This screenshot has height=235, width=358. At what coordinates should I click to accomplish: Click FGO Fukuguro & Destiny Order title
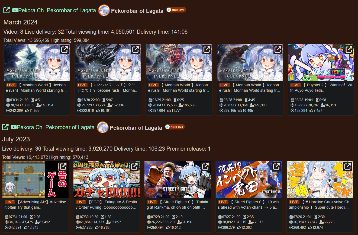[106, 205]
